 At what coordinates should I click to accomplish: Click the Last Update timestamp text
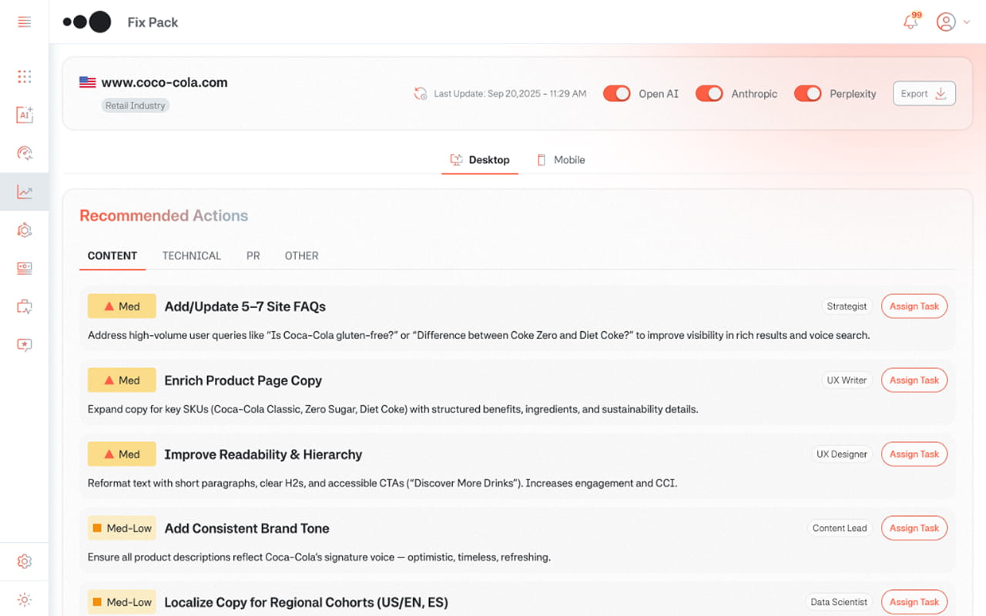[510, 94]
